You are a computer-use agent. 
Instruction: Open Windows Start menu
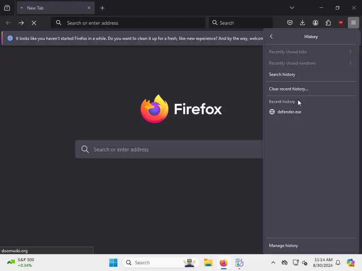(113, 263)
